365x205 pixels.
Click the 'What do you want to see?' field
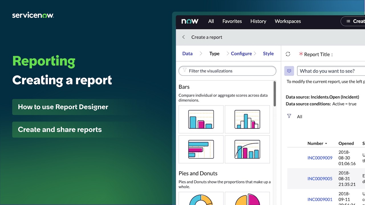click(x=331, y=71)
